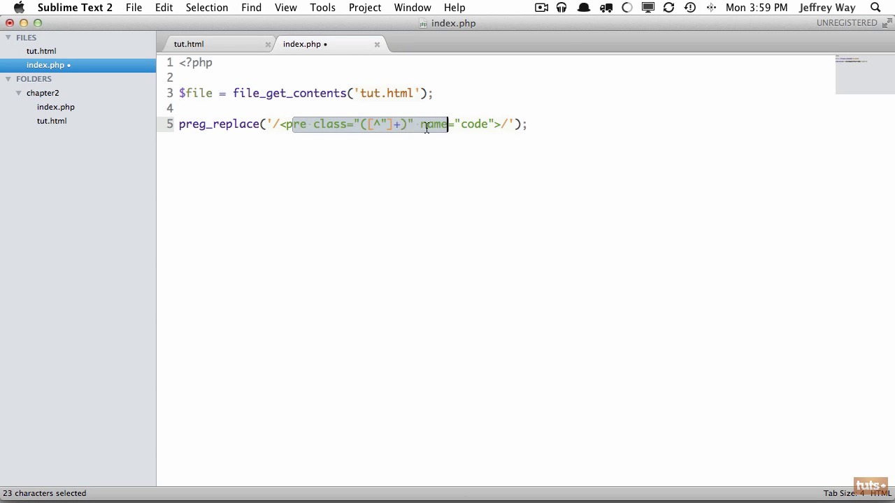Click the HTML syntax selector in status bar
The image size is (895, 503).
tap(880, 493)
